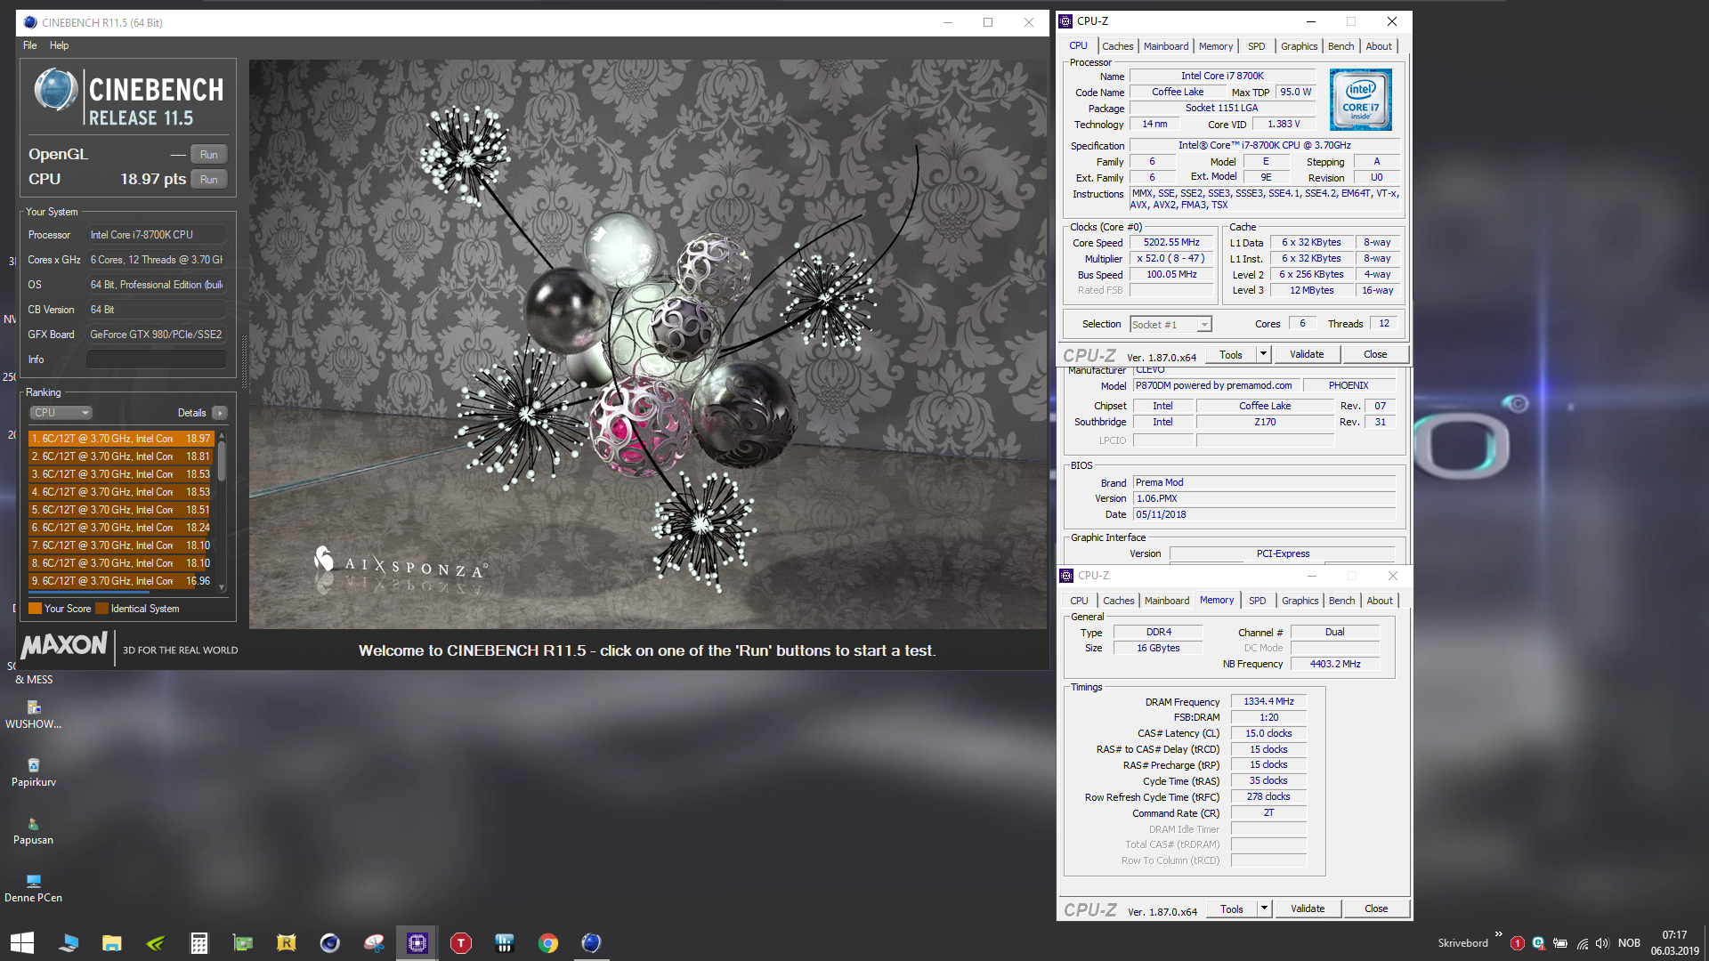Viewport: 1709px width, 961px height.
Task: Switch to CPU tab in lower CPU-Z
Action: (1079, 601)
